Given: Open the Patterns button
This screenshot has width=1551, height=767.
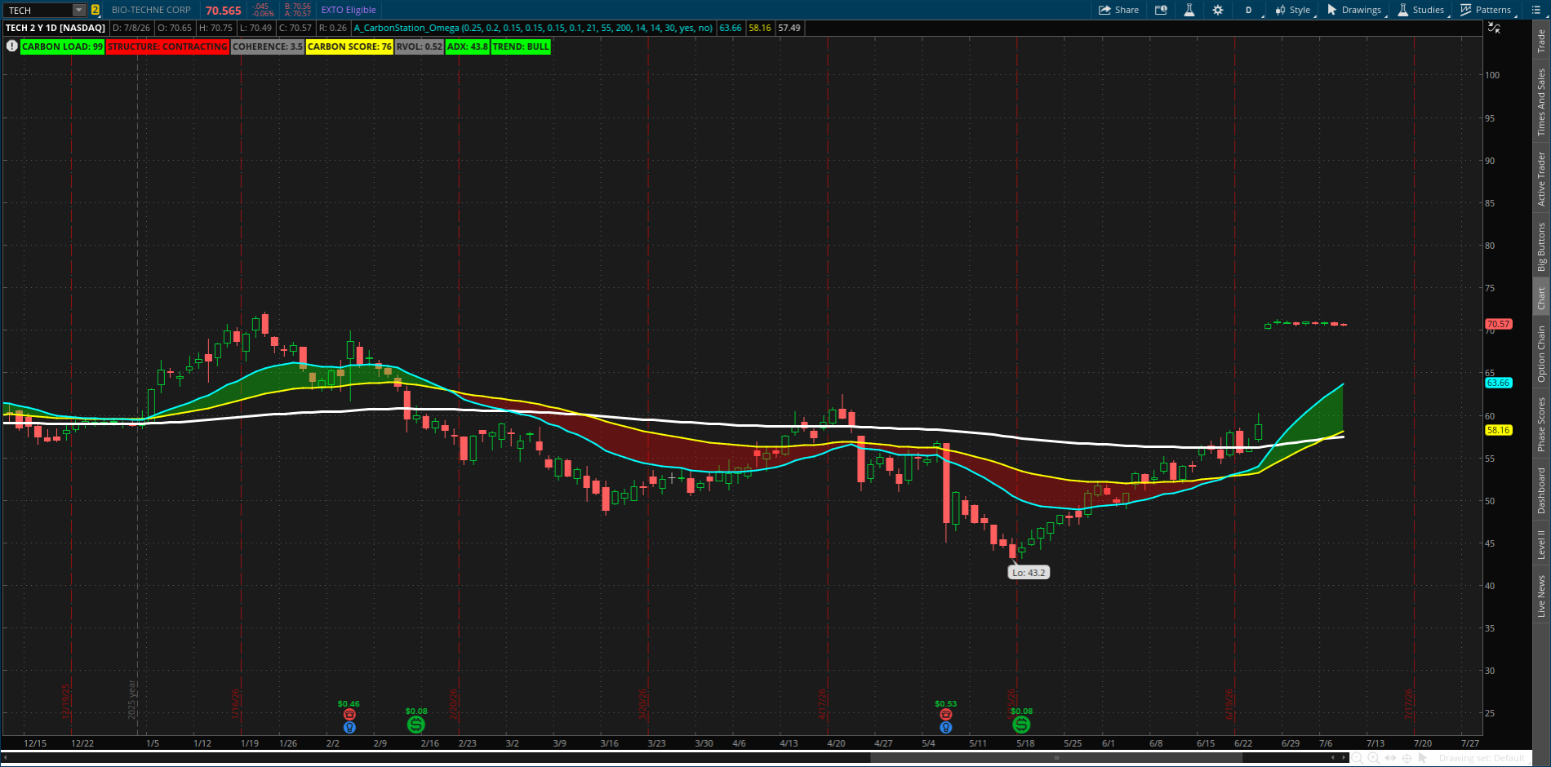Looking at the screenshot, I should click(1486, 10).
